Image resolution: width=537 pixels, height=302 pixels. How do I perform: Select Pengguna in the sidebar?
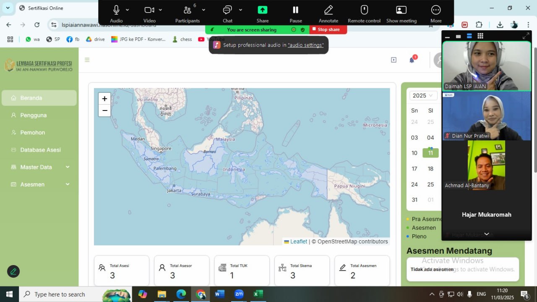34,115
